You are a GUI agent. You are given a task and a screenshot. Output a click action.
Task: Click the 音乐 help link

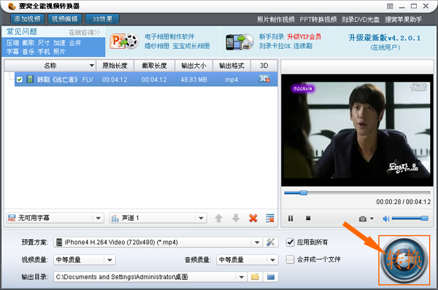(28, 52)
